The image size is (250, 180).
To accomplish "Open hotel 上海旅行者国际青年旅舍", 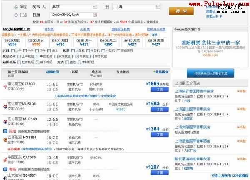I will pos(194,91).
